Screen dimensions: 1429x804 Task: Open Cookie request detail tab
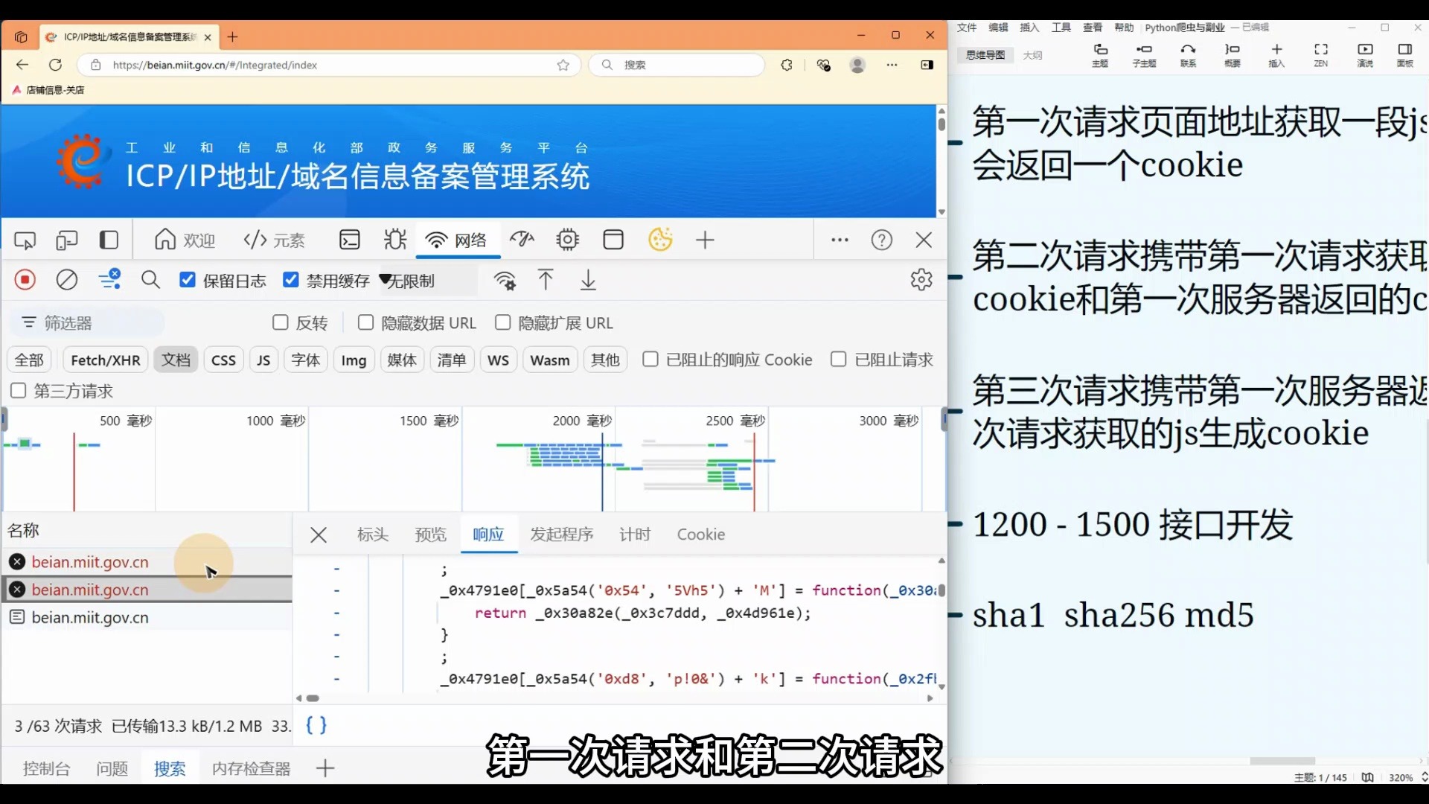[x=701, y=535]
